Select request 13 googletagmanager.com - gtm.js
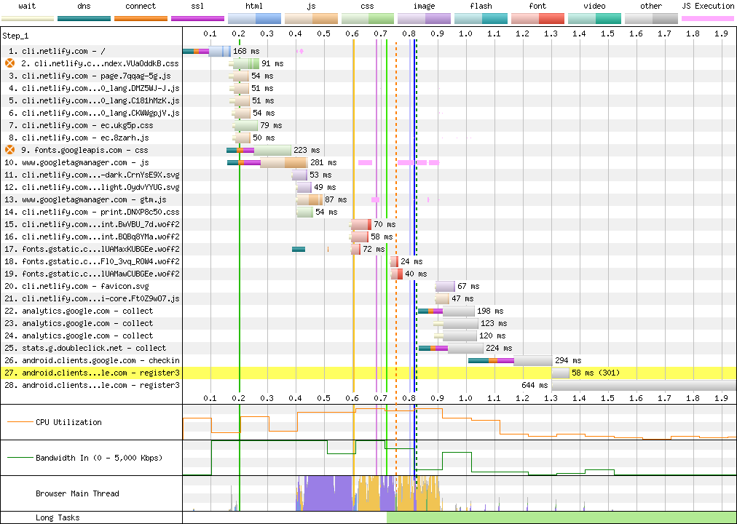The width and height of the screenshot is (737, 524). (x=85, y=199)
